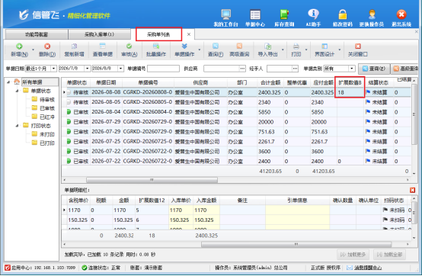Expand the 导入导出 dropdown arrow

click(x=283, y=50)
